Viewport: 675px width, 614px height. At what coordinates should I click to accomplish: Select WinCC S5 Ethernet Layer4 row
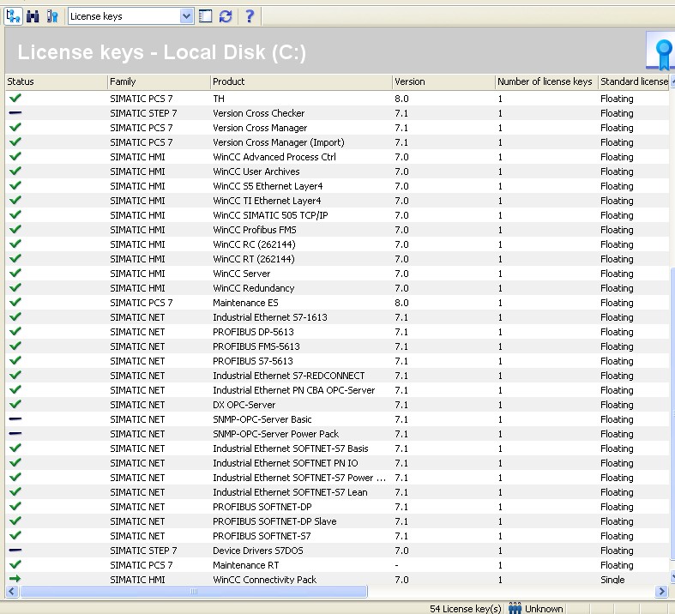pyautogui.click(x=268, y=186)
